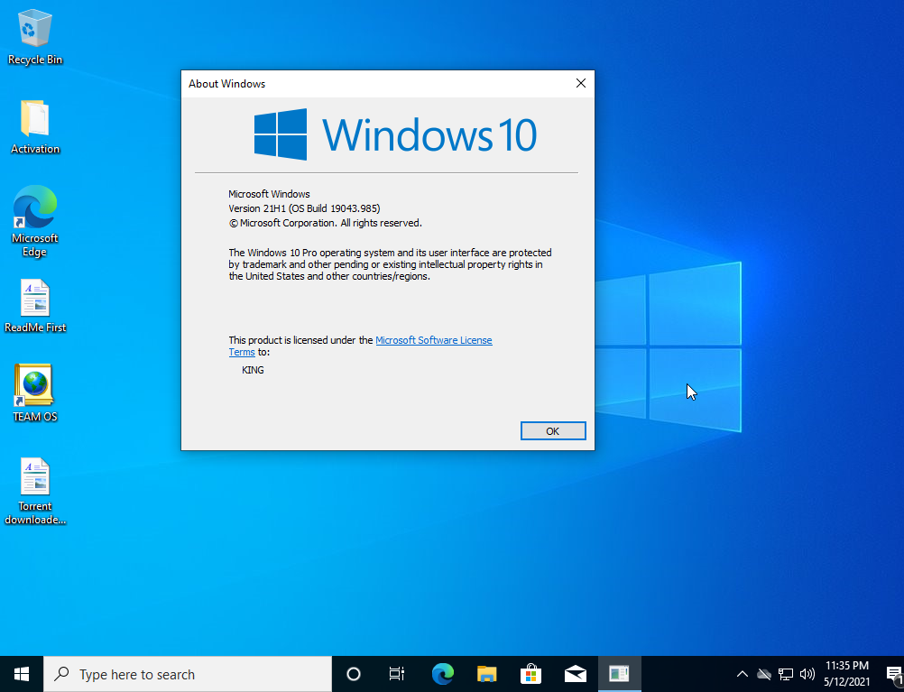Screen dimensions: 904x692
Task: Open the network status tray icon
Action: click(785, 674)
